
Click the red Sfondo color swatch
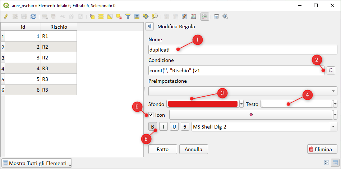(x=203, y=104)
